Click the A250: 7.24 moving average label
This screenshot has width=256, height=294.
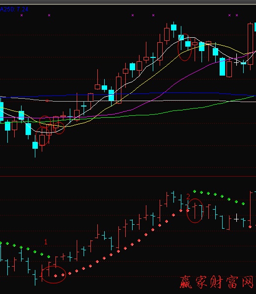tap(14, 9)
